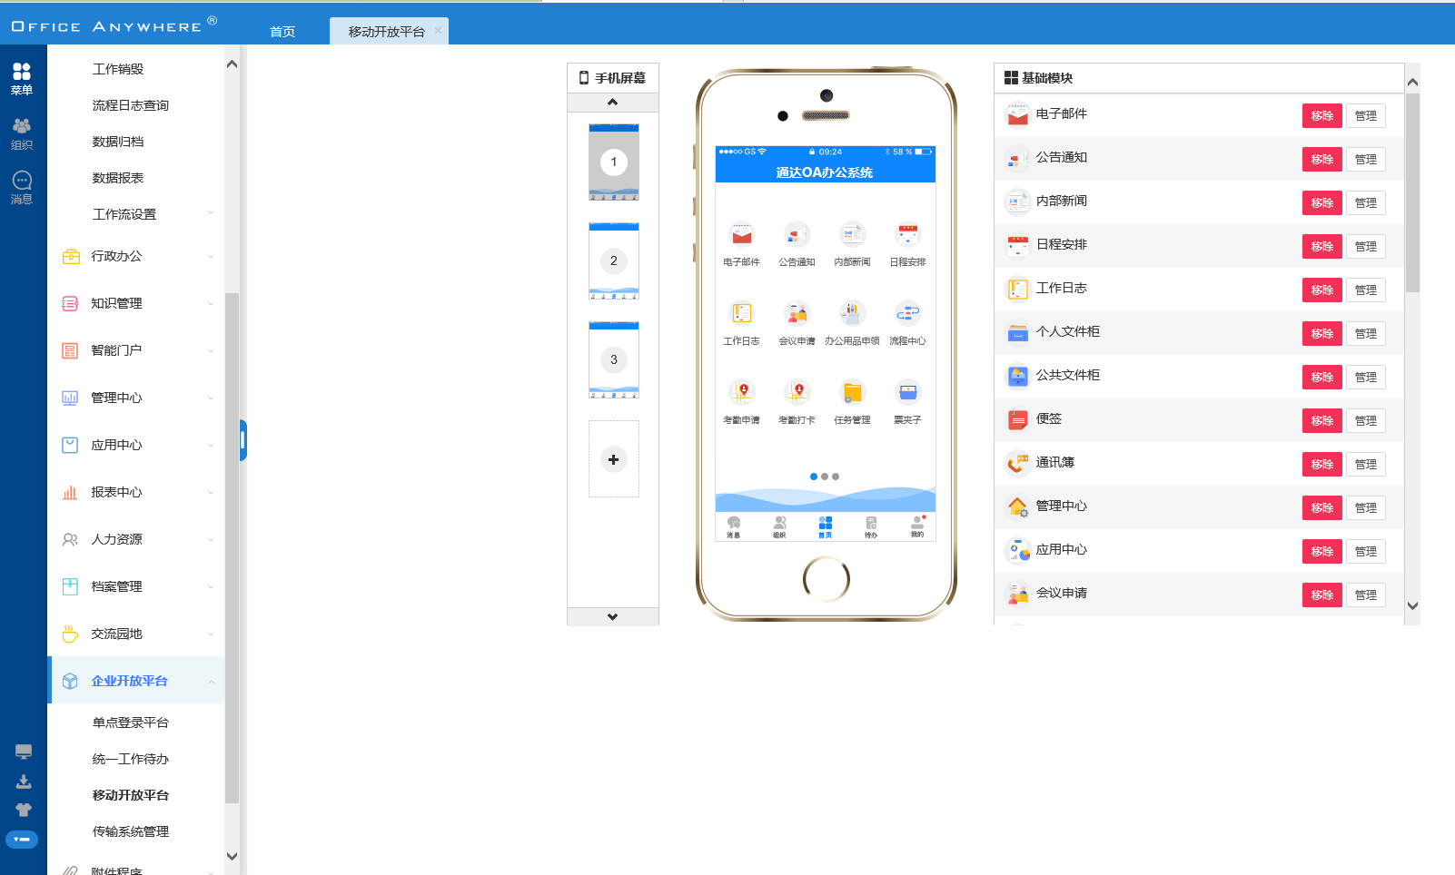Remove the 通讯簿 module

tap(1321, 464)
